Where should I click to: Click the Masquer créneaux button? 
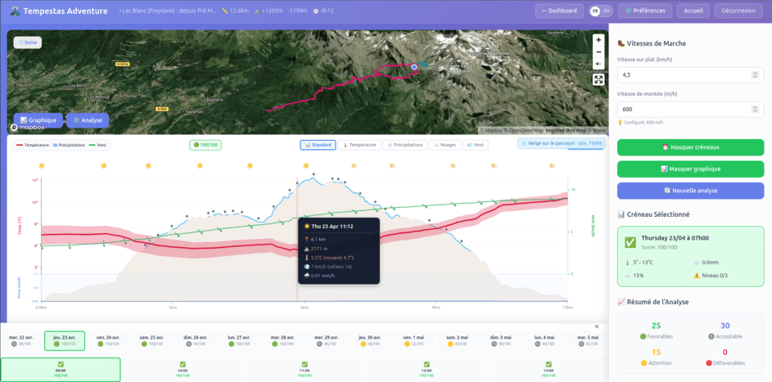click(x=690, y=147)
